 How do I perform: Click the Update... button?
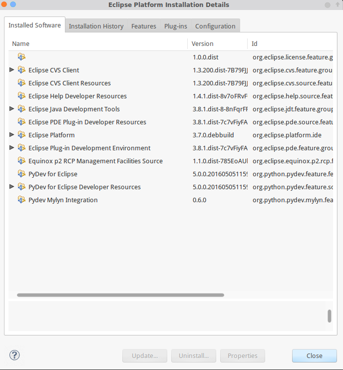[x=145, y=356]
